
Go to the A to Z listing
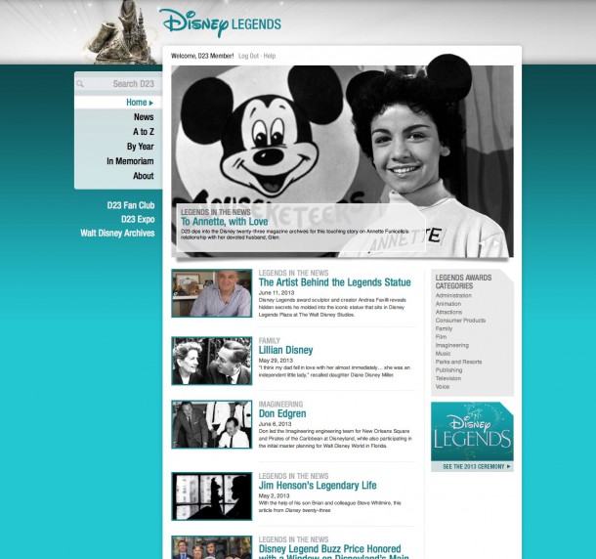(144, 132)
